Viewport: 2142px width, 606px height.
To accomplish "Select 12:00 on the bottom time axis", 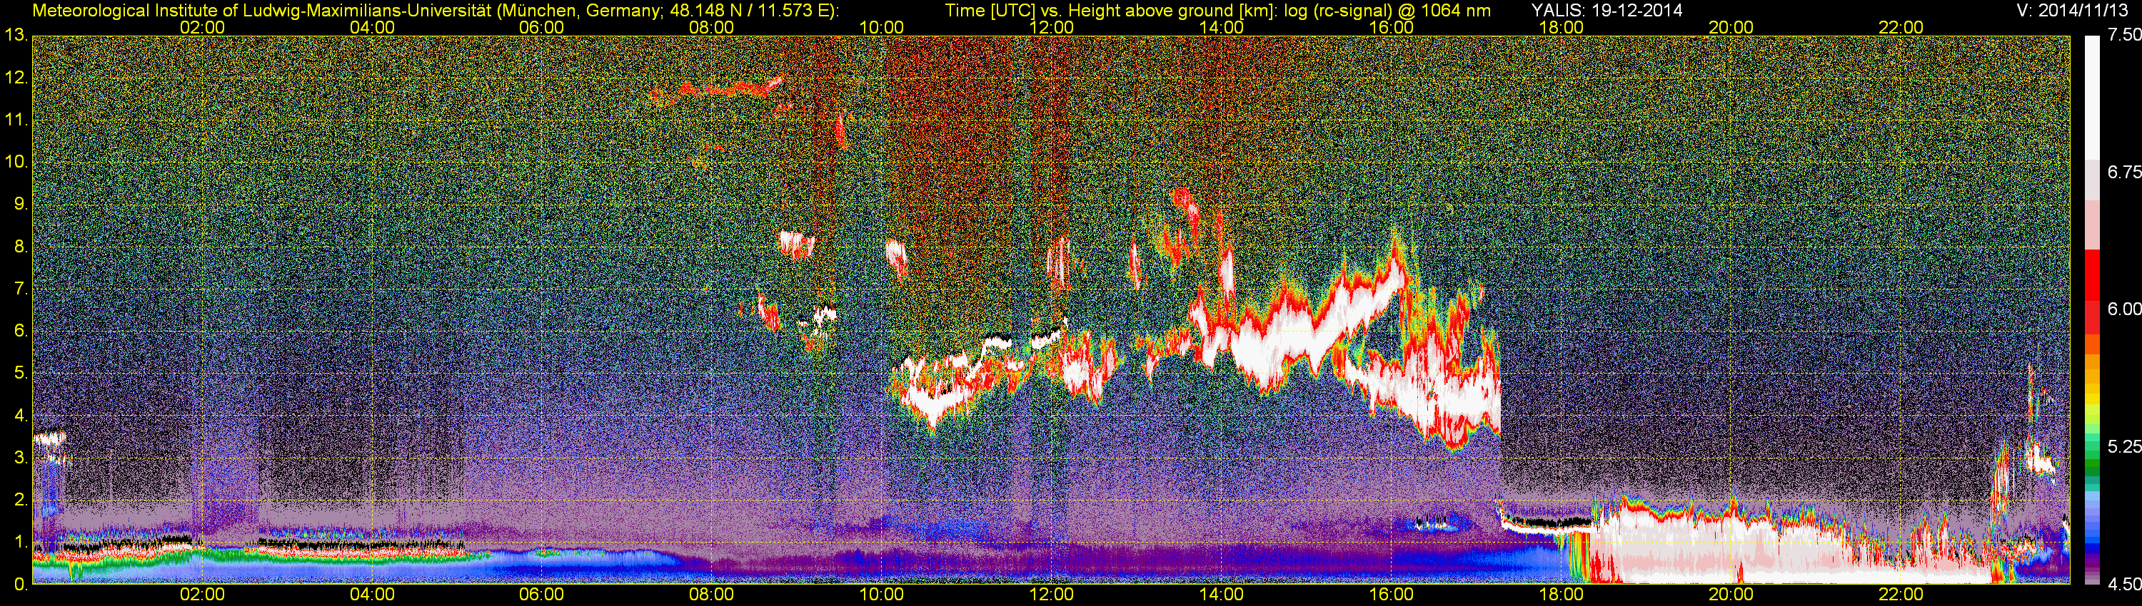I will click(1051, 595).
